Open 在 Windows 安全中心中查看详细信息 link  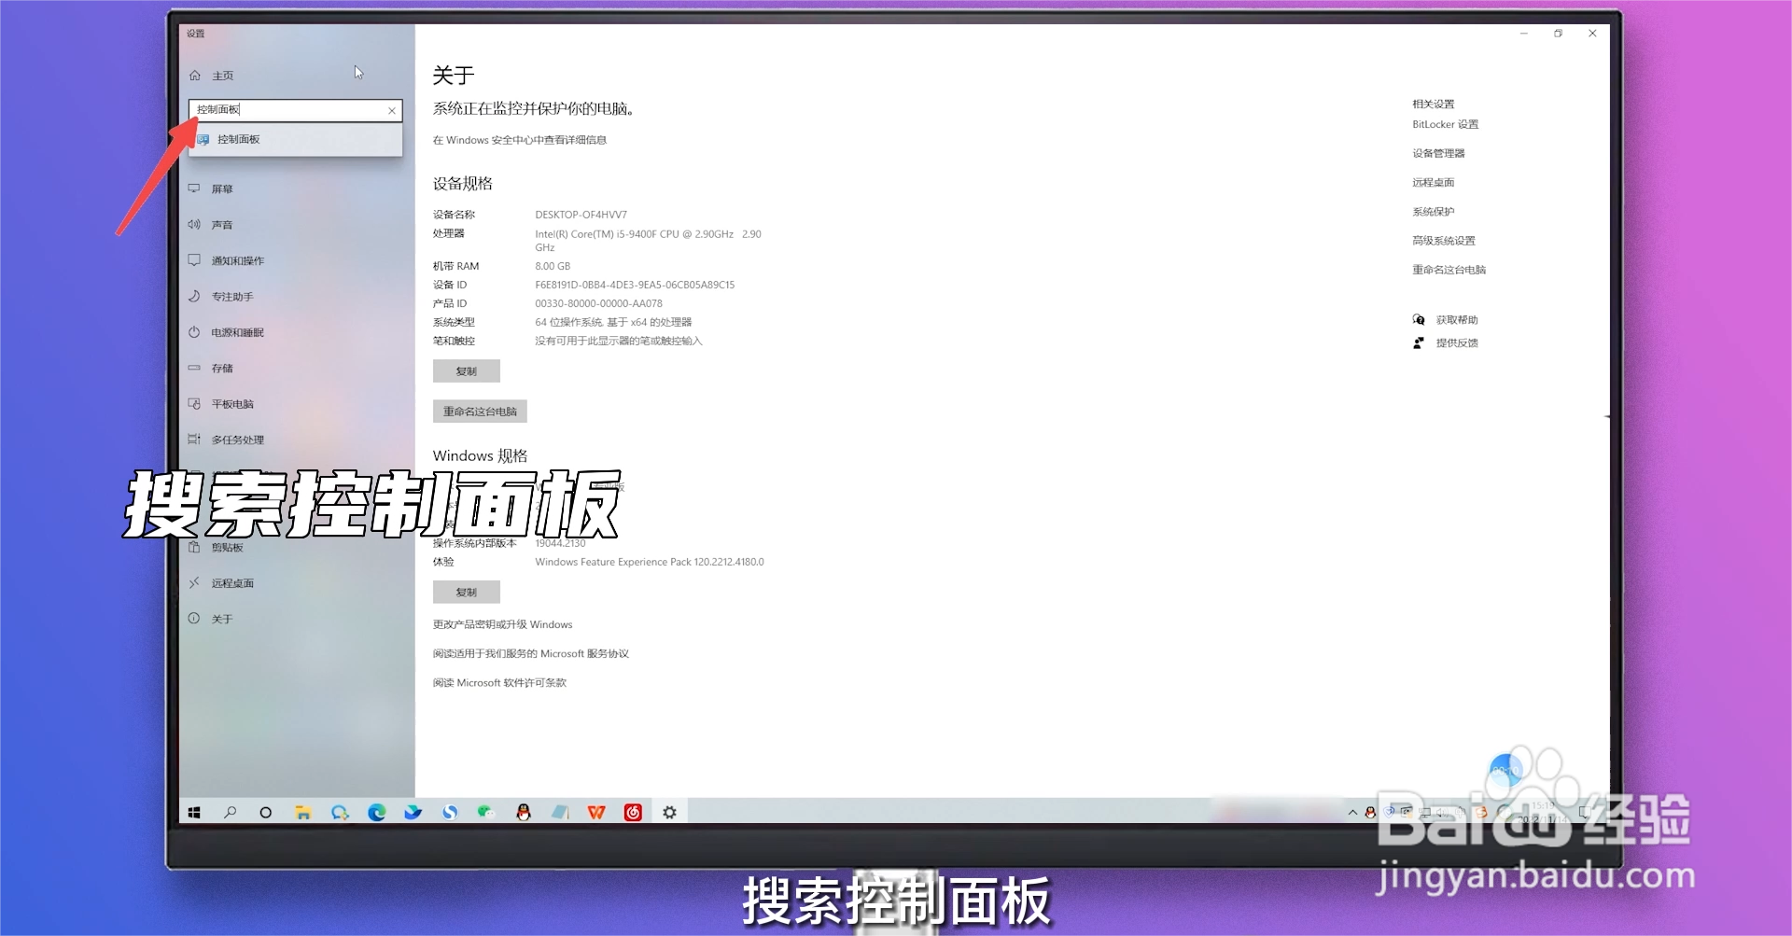pos(520,140)
